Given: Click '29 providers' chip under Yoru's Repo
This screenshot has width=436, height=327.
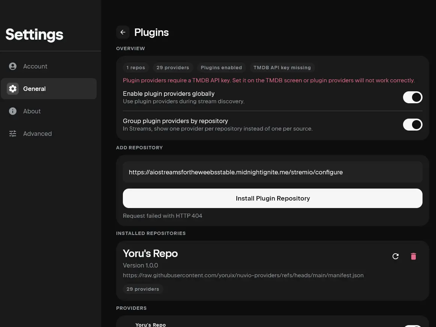Looking at the screenshot, I should [x=143, y=289].
